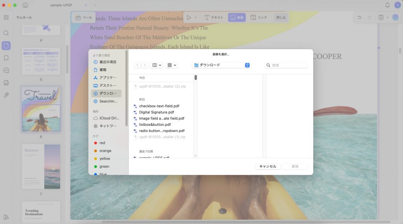Open the home icon in title bar
The image size is (403, 224).
coord(25,5)
